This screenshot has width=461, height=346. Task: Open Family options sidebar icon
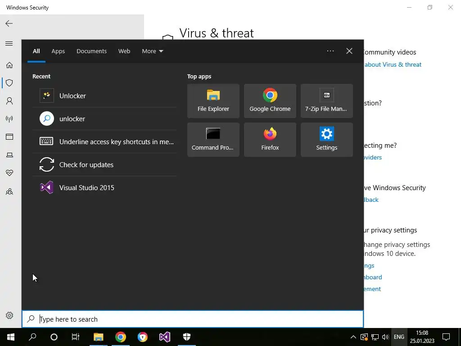point(9,192)
